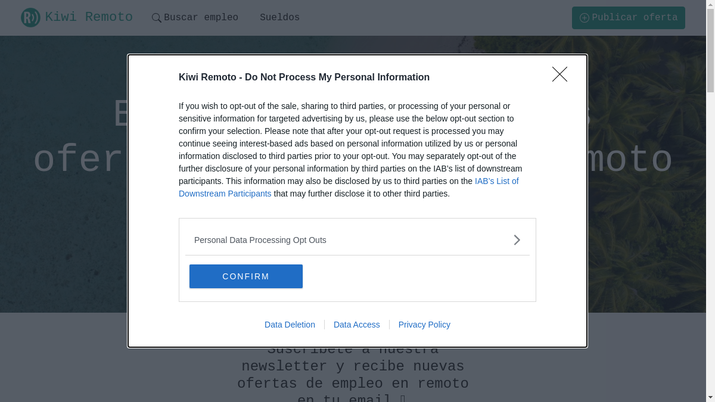Follow the IAB's List of Downstream Participants link
This screenshot has width=715, height=402.
pyautogui.click(x=496, y=181)
